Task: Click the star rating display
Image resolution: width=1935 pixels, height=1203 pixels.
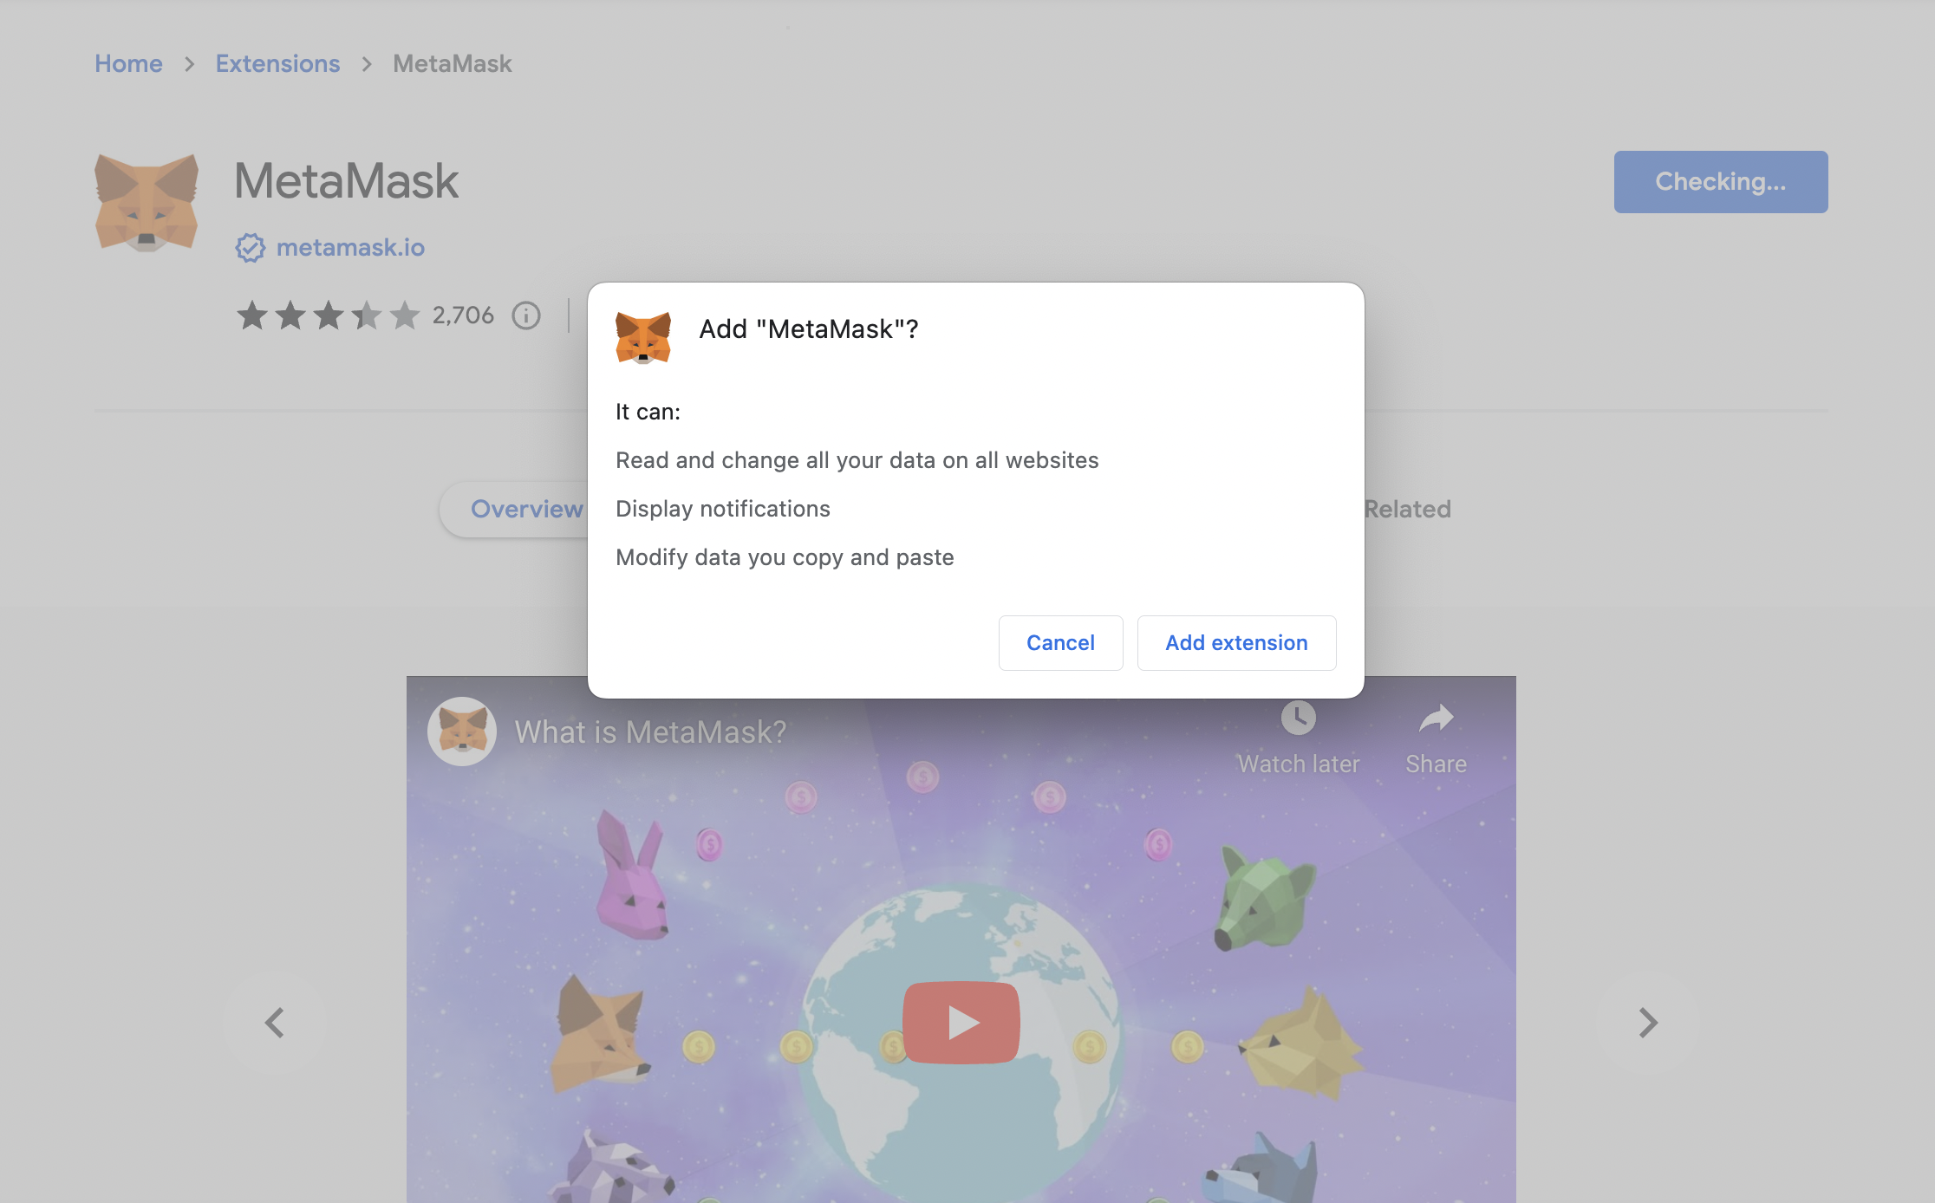Action: point(328,315)
